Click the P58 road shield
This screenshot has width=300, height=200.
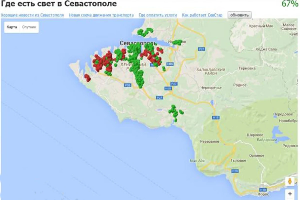pyautogui.click(x=127, y=85)
